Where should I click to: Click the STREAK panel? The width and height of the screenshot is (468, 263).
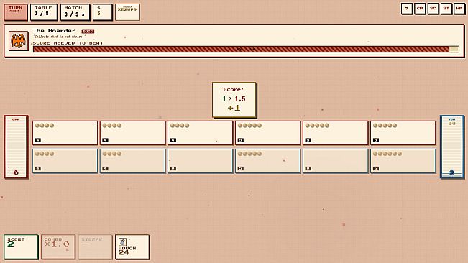pos(95,247)
